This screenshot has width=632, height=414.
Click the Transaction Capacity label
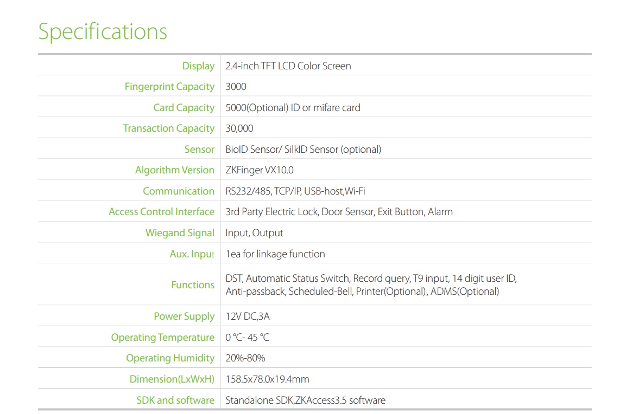(x=168, y=128)
